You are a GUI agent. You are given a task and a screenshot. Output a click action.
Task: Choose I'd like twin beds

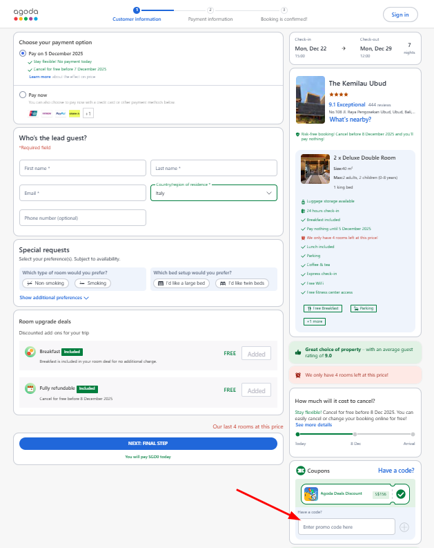242,283
